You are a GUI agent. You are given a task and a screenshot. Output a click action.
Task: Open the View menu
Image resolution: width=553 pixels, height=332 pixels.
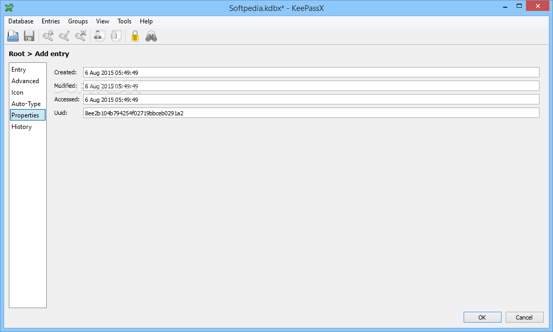pyautogui.click(x=102, y=21)
